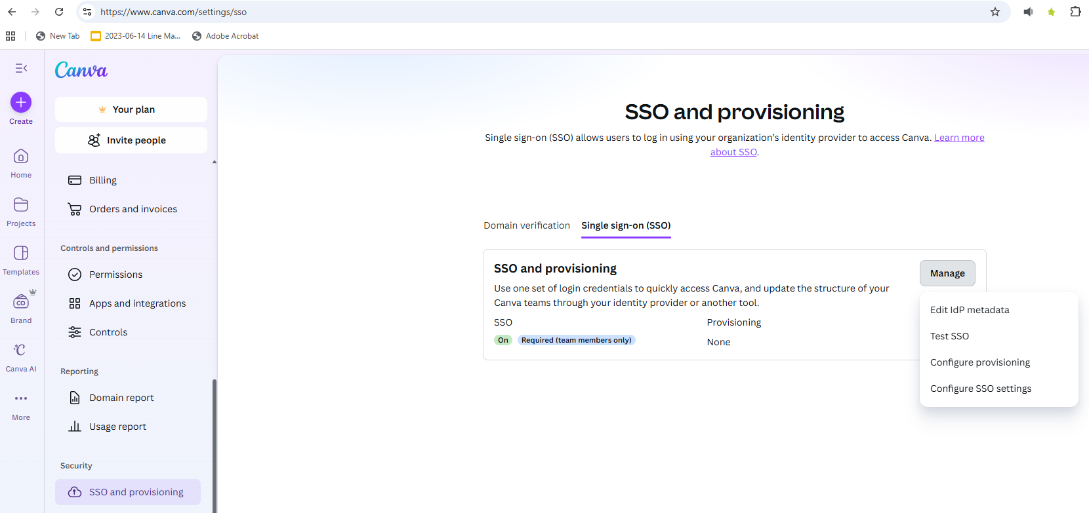Open the New Tab bookmark

point(58,36)
